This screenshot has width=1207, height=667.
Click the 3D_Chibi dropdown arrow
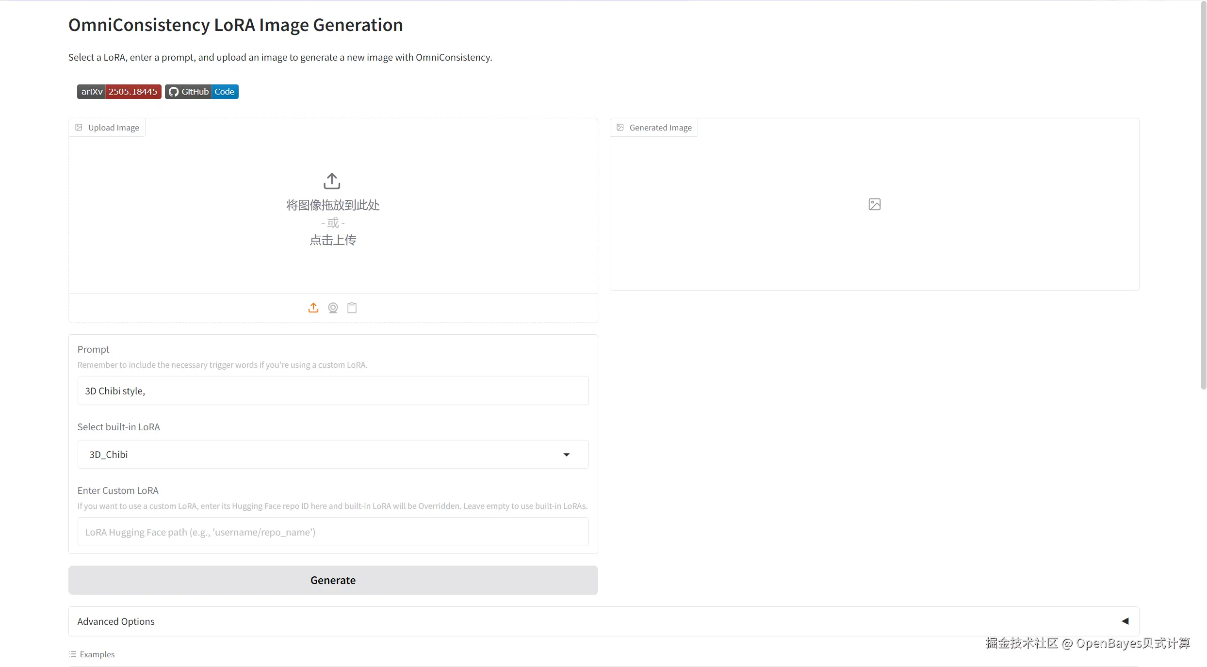(x=566, y=455)
